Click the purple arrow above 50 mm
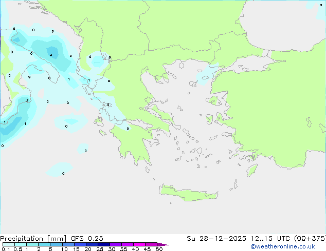This screenshot has width=326, height=251. click(163, 244)
